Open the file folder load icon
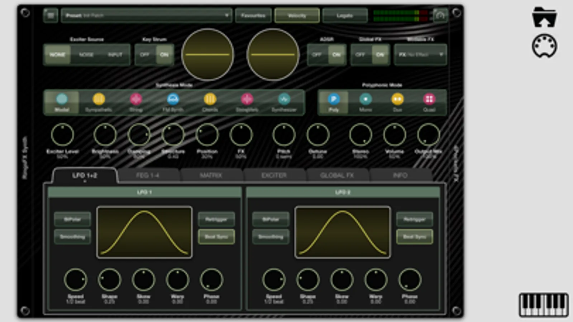The height and width of the screenshot is (322, 573). tap(544, 17)
